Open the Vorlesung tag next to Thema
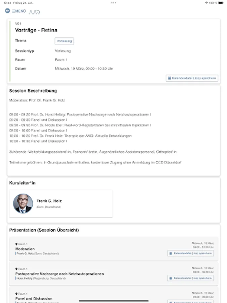The width and height of the screenshot is (227, 303). [64, 41]
